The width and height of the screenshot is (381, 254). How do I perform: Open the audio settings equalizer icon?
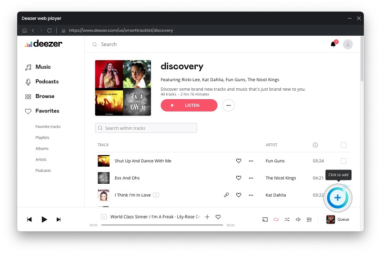pyautogui.click(x=309, y=219)
